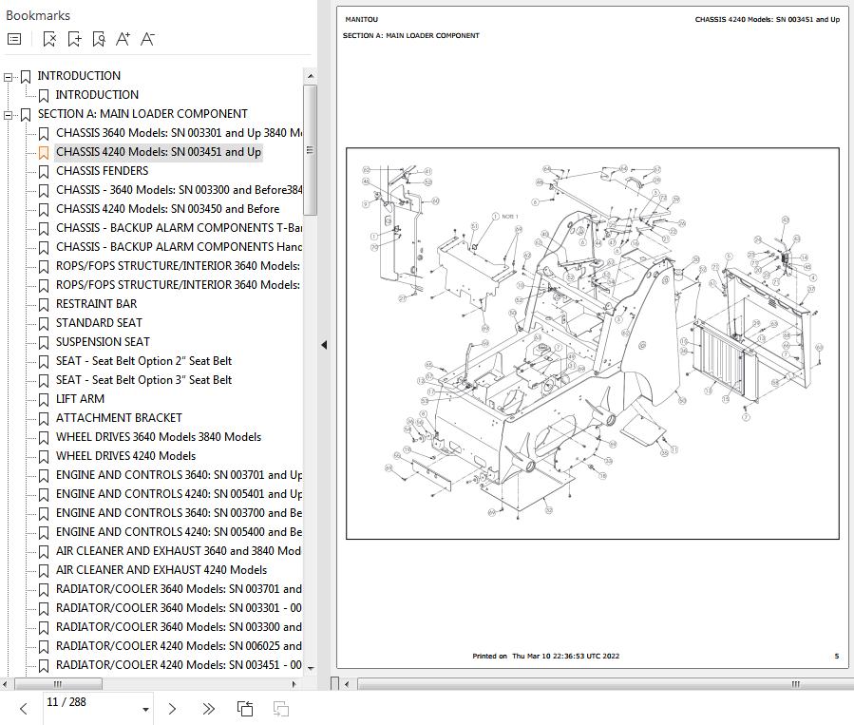Viewport: 854px width, 725px height.
Task: Click the page layout view icon
Action: pyautogui.click(x=245, y=709)
